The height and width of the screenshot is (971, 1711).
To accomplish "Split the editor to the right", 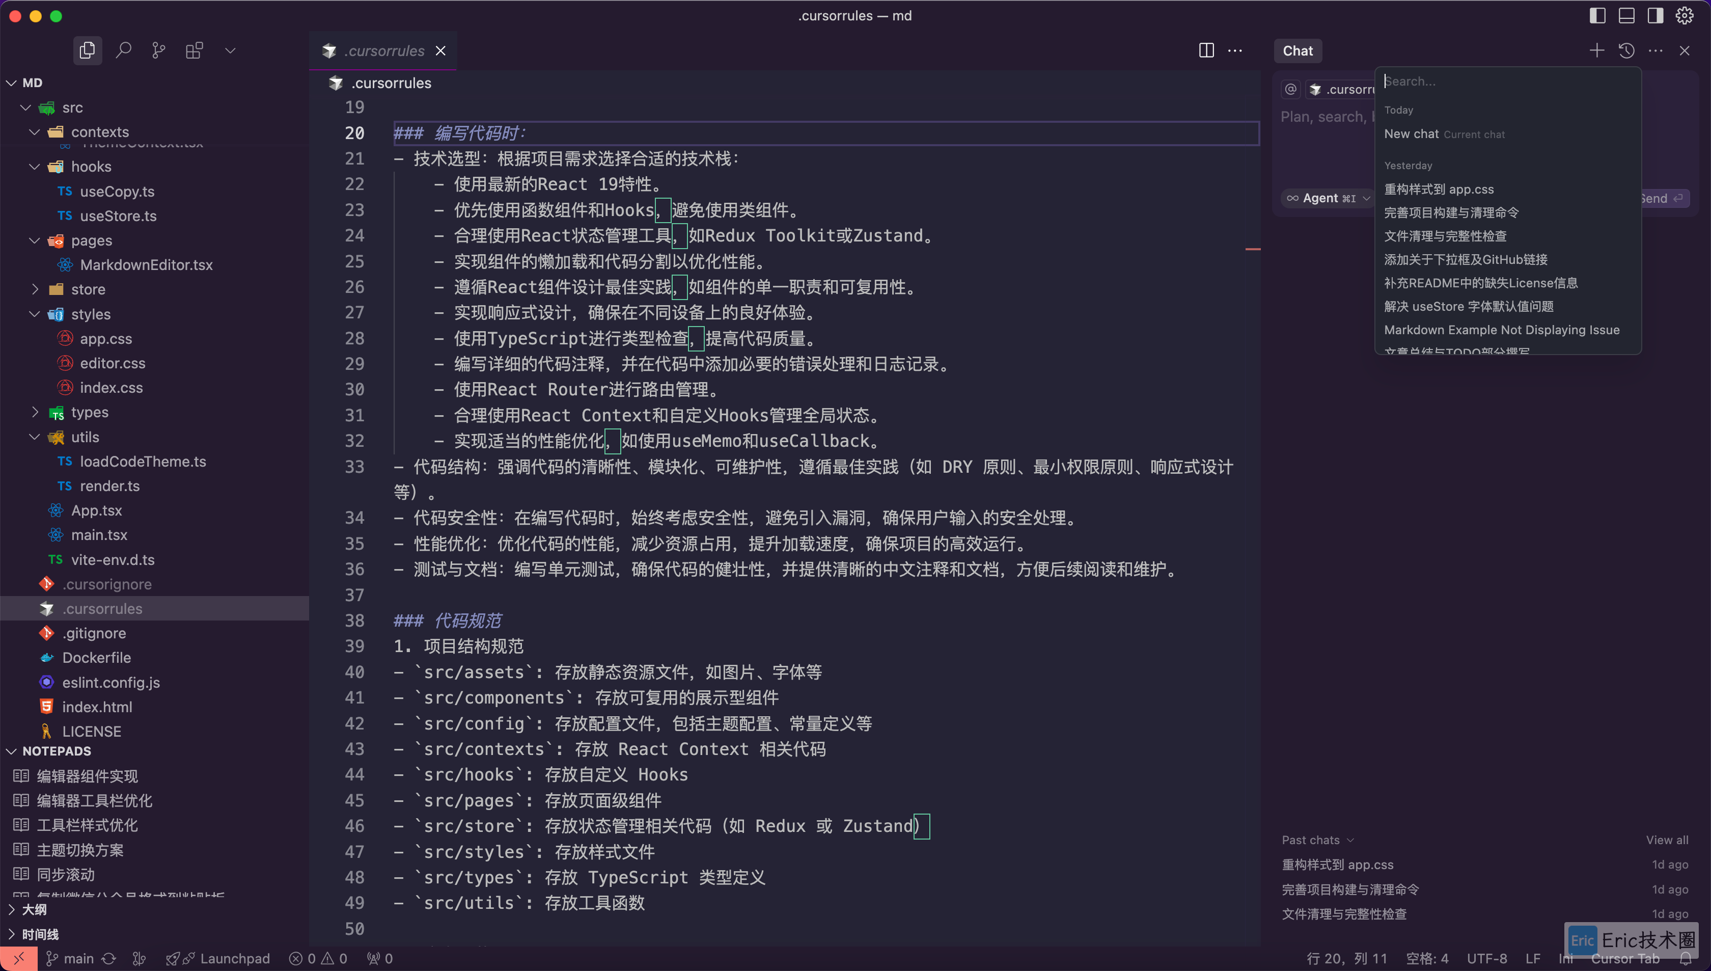I will point(1206,50).
